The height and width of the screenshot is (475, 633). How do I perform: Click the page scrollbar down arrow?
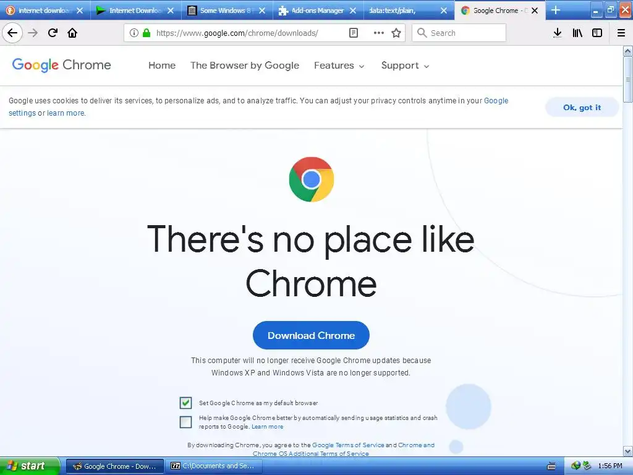628,451
